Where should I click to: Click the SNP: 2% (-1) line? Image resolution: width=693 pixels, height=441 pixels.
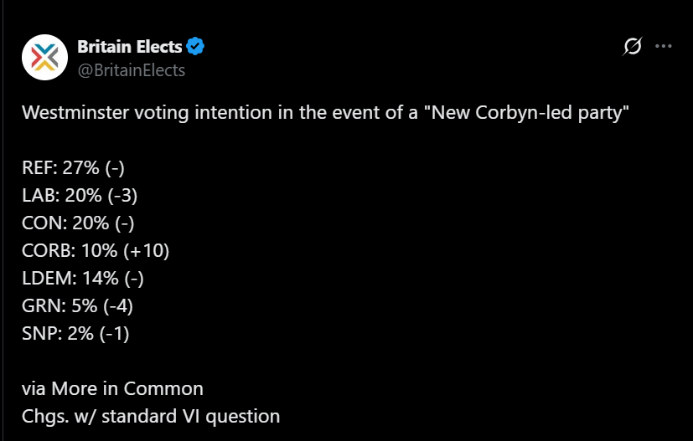point(75,333)
